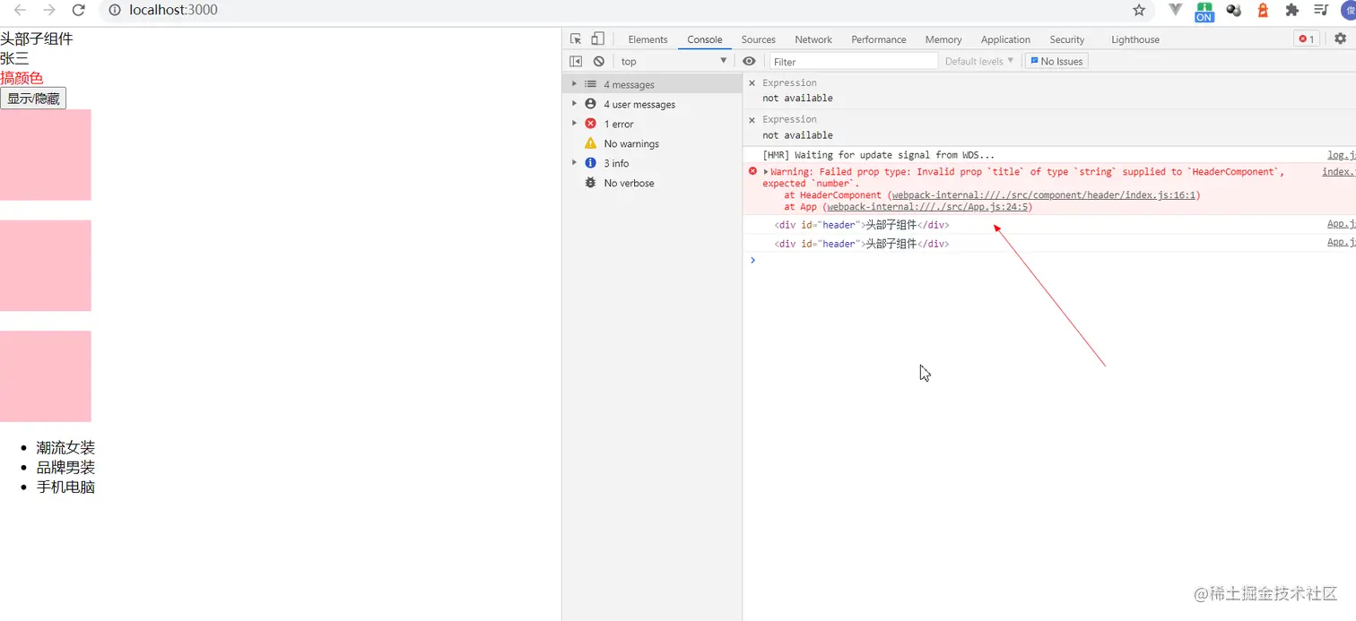Image resolution: width=1356 pixels, height=621 pixels.
Task: Open the Application tab
Action: click(x=1005, y=39)
